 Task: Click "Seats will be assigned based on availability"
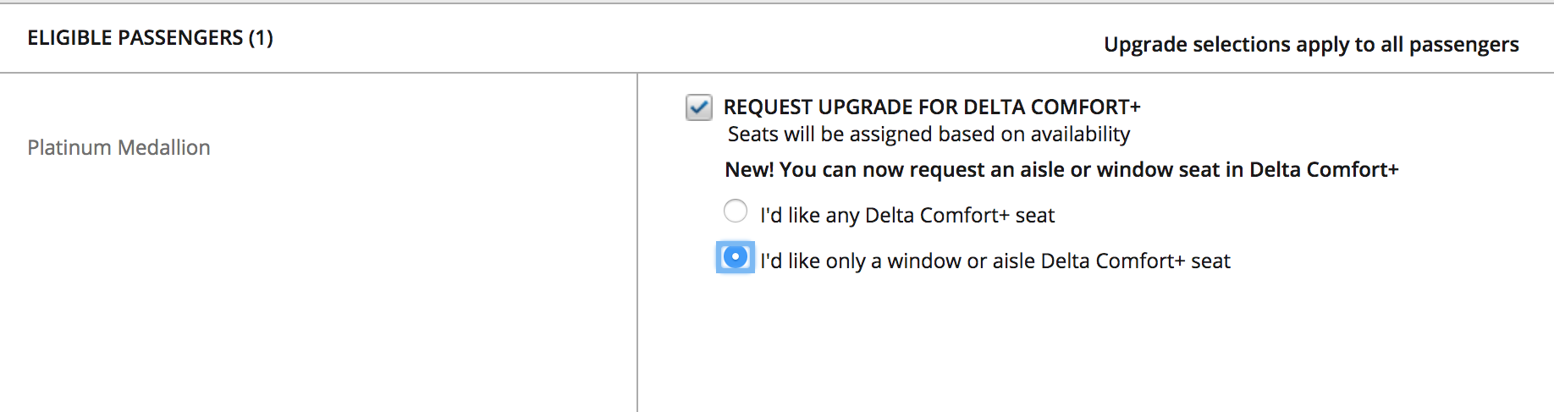pos(929,135)
